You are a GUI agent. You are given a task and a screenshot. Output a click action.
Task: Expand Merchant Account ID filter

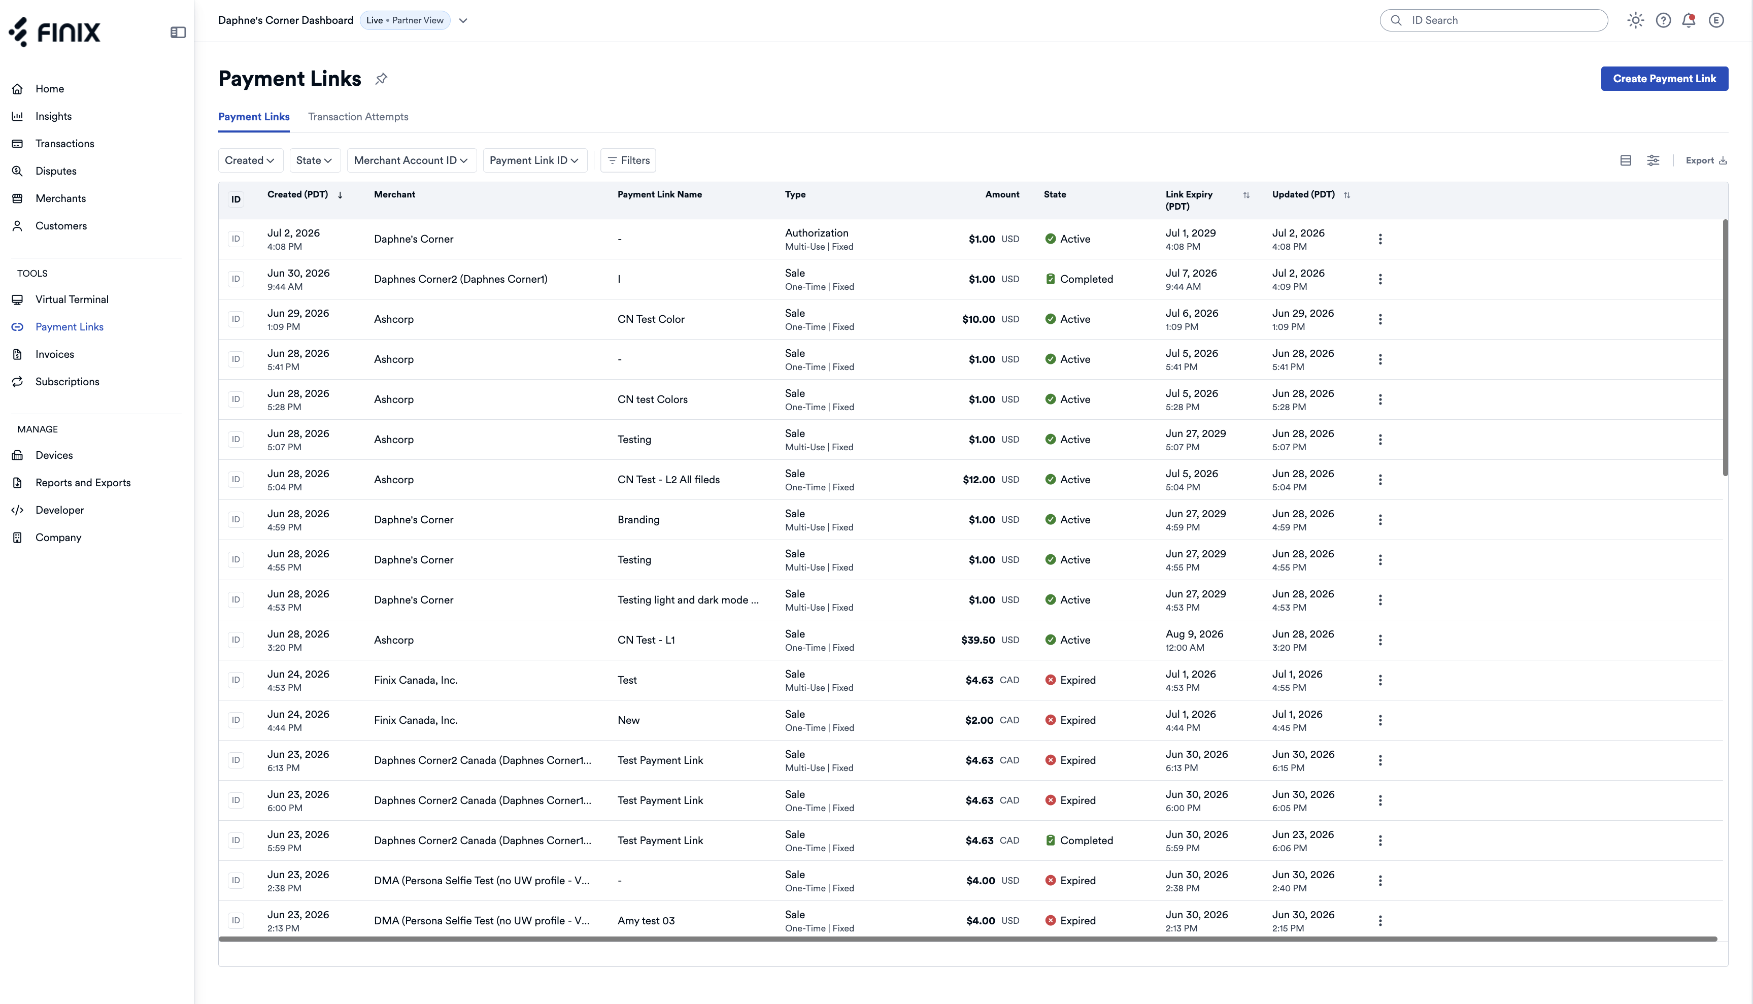tap(411, 161)
